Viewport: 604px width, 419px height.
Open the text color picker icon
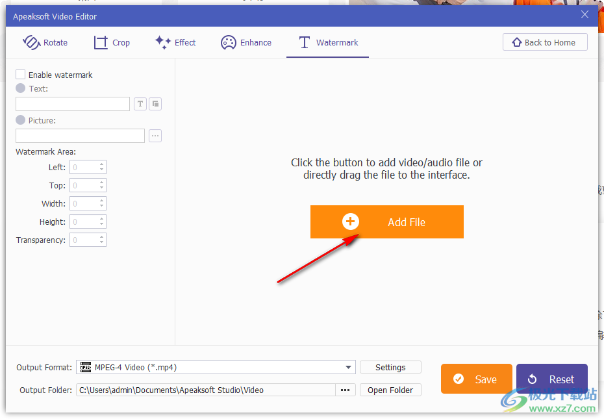(x=155, y=104)
